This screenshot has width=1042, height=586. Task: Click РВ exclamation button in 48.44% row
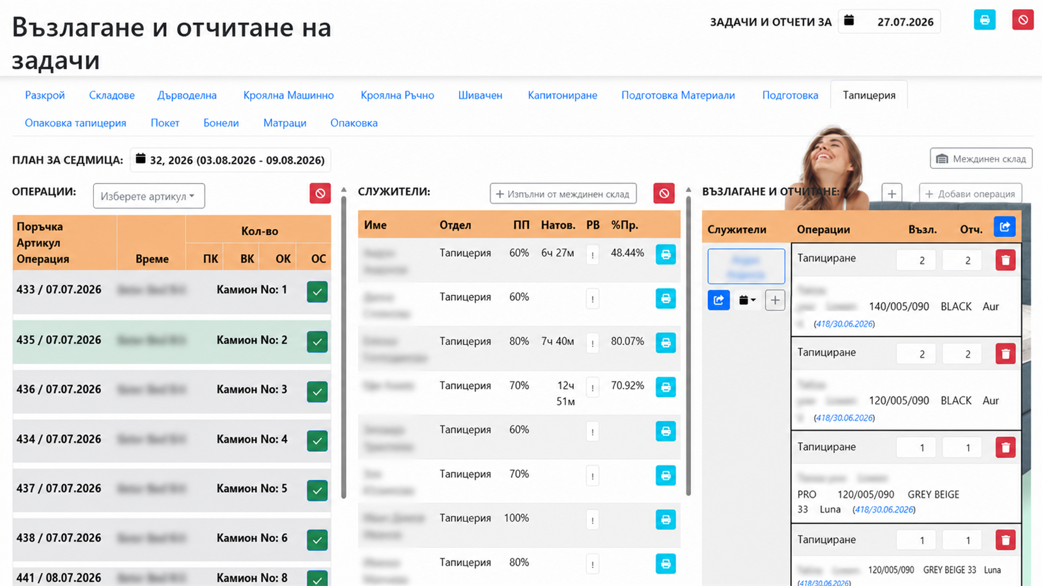click(x=593, y=255)
